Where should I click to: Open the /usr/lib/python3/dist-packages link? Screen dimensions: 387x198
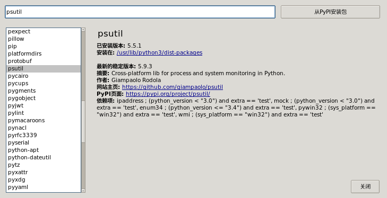159,52
